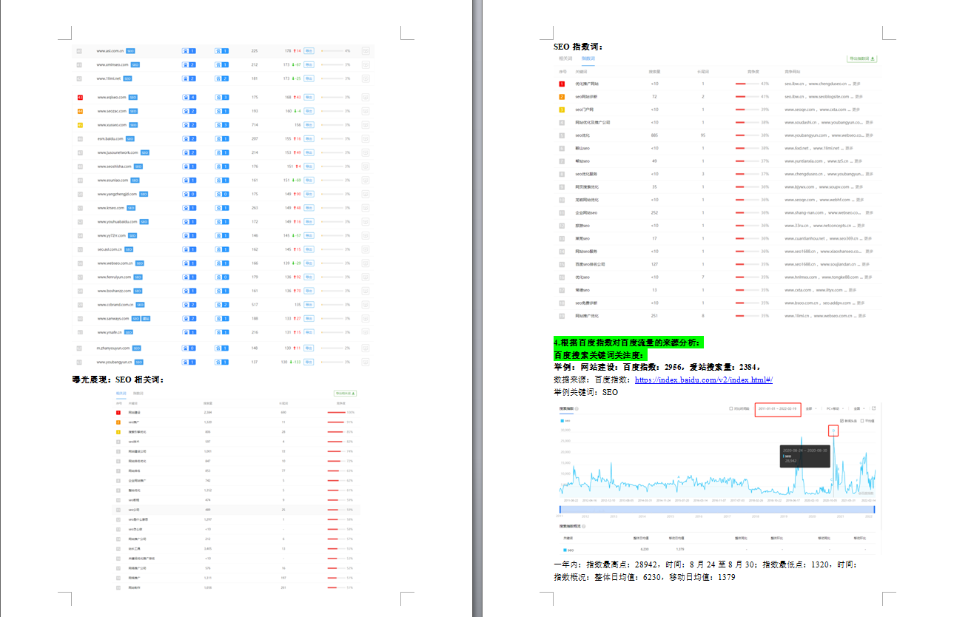Click the 寻龙展现：SEO 相关词 heading

point(118,380)
